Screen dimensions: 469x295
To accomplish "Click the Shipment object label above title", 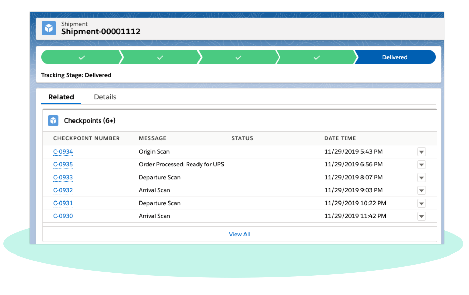I will point(74,24).
